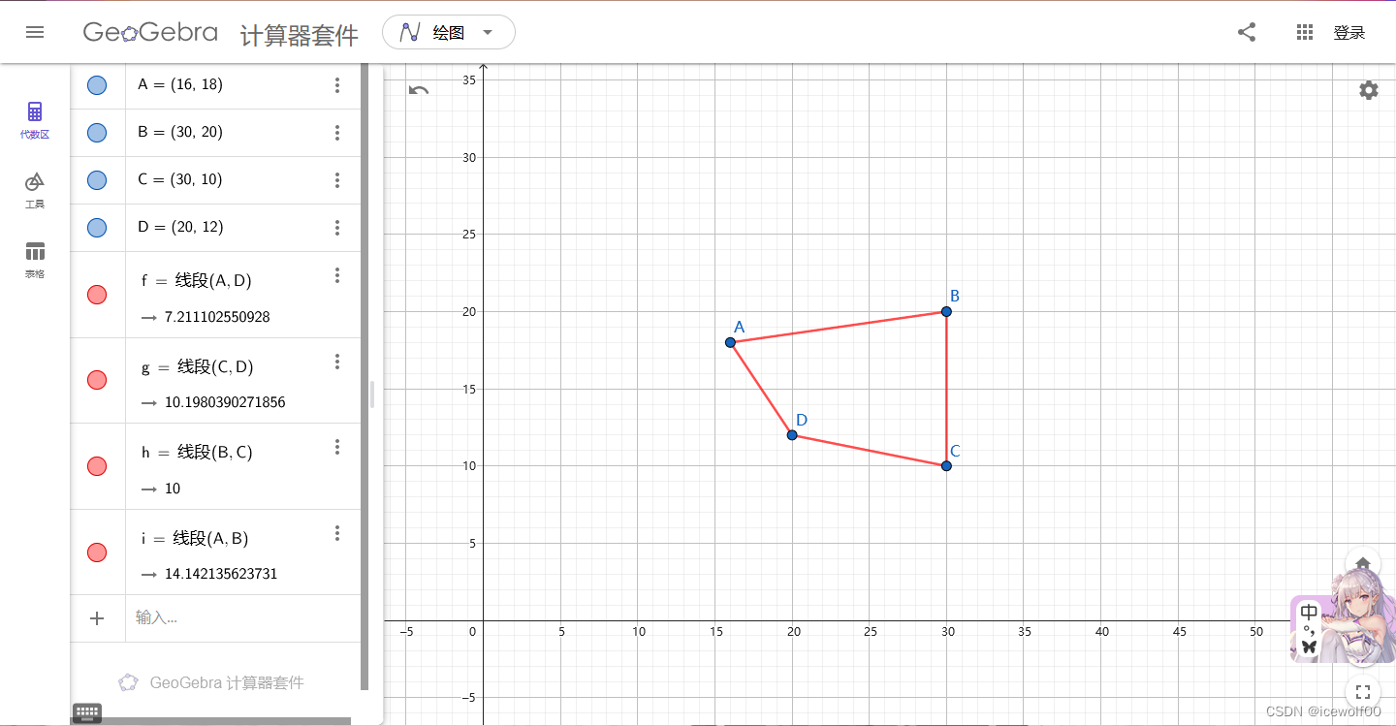Screen dimensions: 1396x726
Task: Toggle visibility of point C
Action: (97, 180)
